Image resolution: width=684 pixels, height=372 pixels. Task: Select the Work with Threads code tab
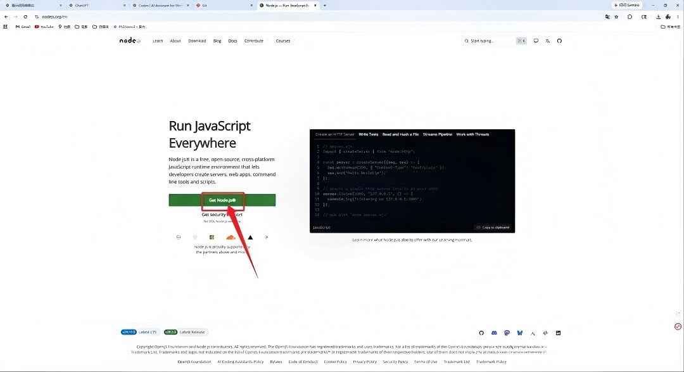pos(472,134)
